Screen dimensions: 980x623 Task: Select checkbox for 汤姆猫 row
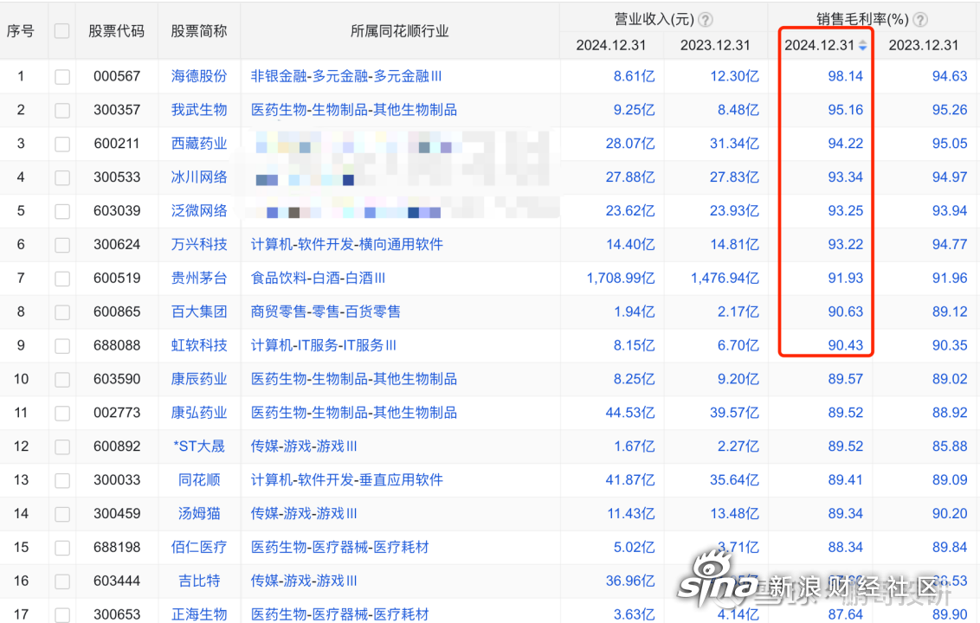pyautogui.click(x=61, y=514)
